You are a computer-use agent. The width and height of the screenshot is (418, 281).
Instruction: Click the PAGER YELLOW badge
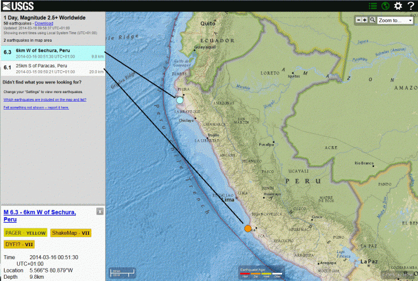(25, 233)
